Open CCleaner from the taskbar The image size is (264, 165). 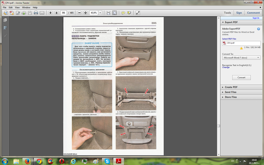click(50, 161)
